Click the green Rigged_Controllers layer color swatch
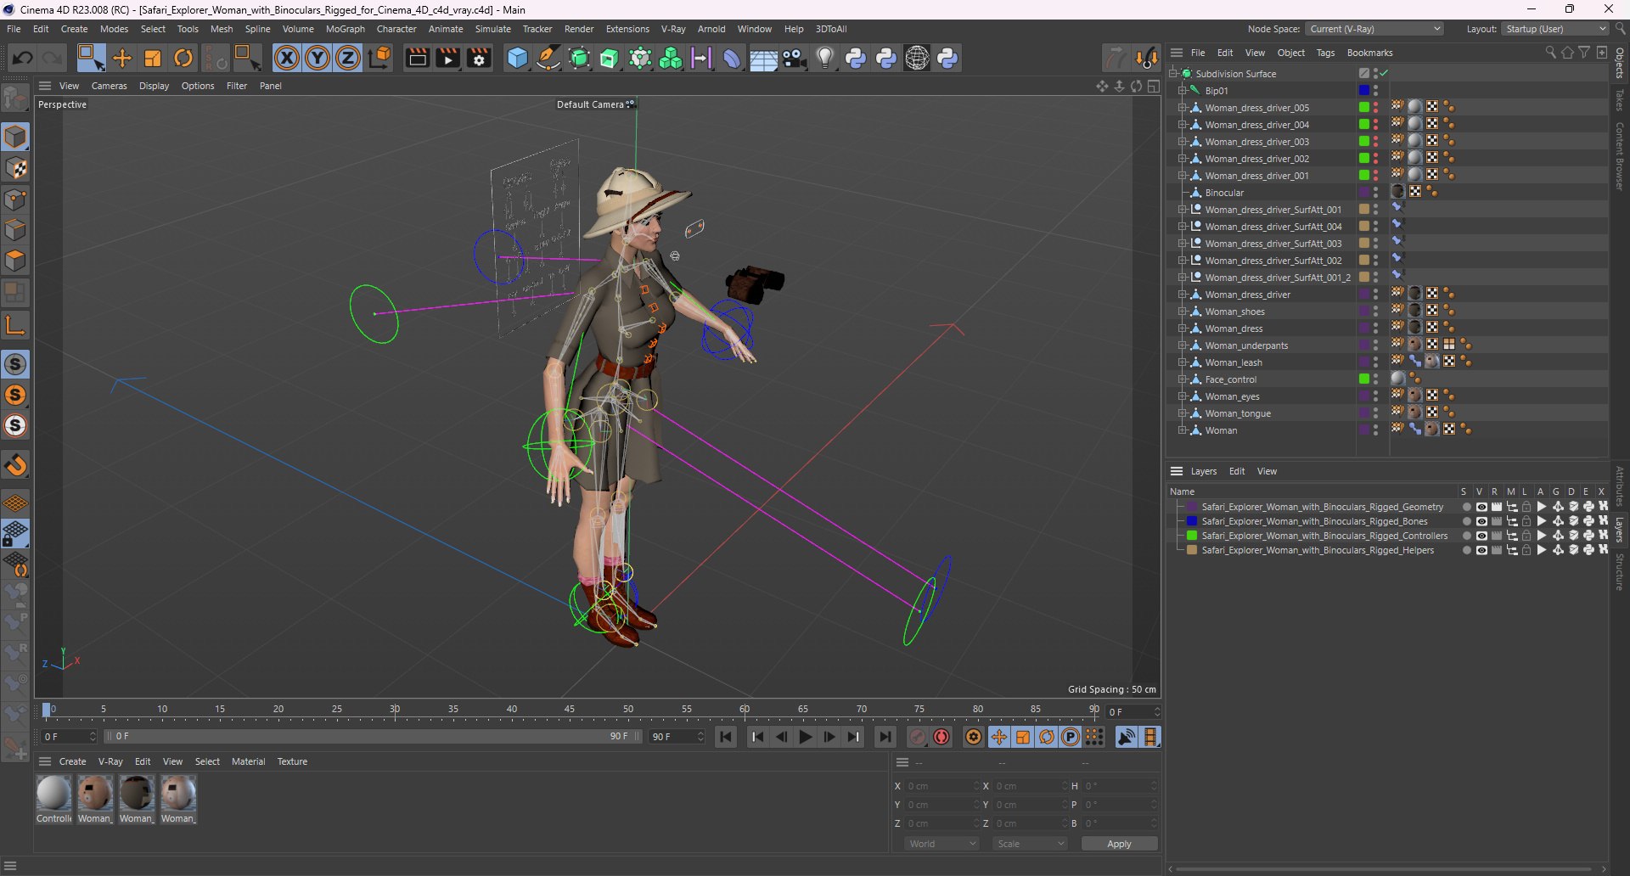1630x876 pixels. tap(1192, 536)
